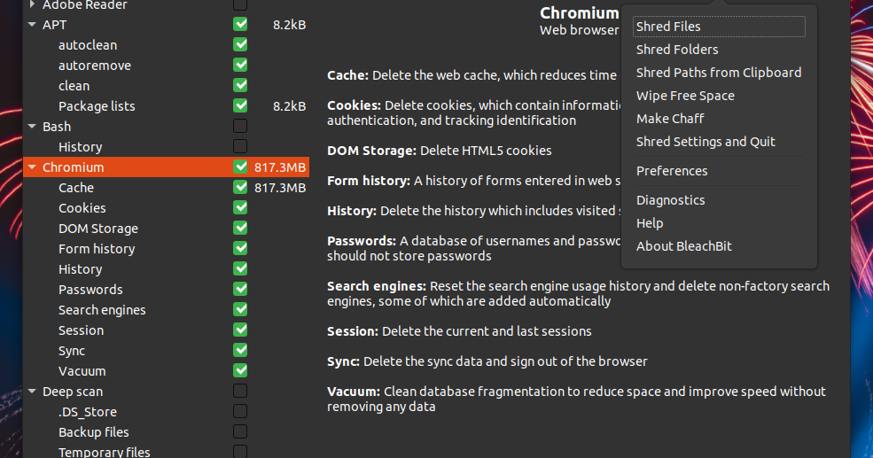Click the Chromium heading in description pane
Screen dimensions: 873x458
click(579, 12)
